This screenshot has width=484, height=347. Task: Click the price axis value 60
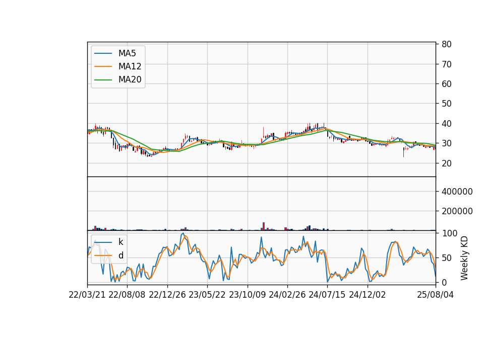(447, 84)
